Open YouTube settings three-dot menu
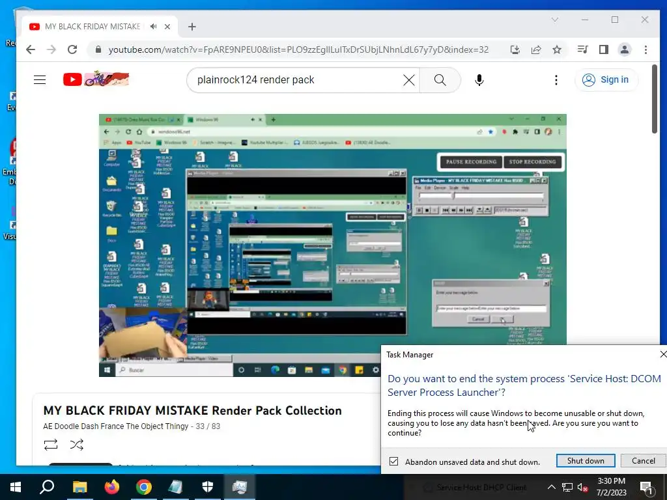The height and width of the screenshot is (500, 667). tap(556, 80)
